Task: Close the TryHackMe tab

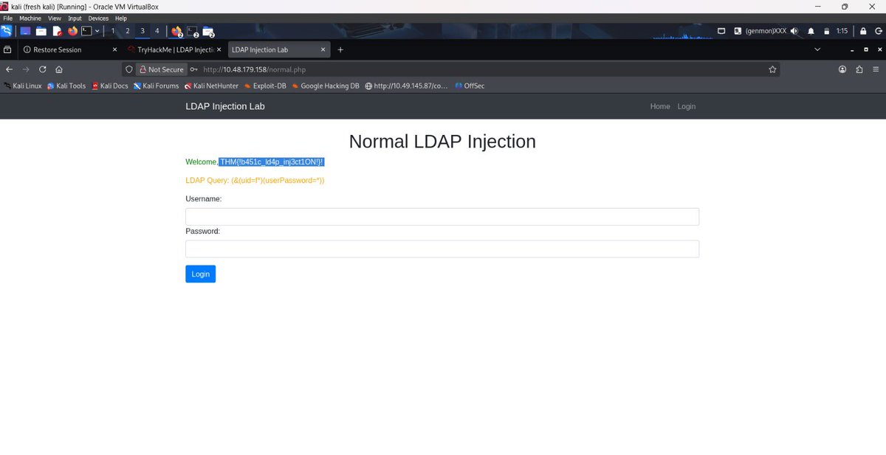Action: 219,49
